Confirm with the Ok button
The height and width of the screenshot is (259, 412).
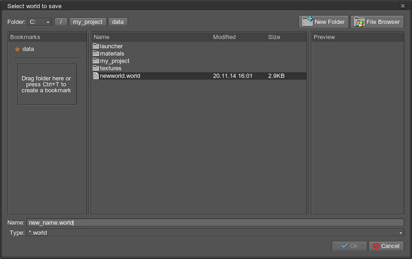pyautogui.click(x=348, y=246)
